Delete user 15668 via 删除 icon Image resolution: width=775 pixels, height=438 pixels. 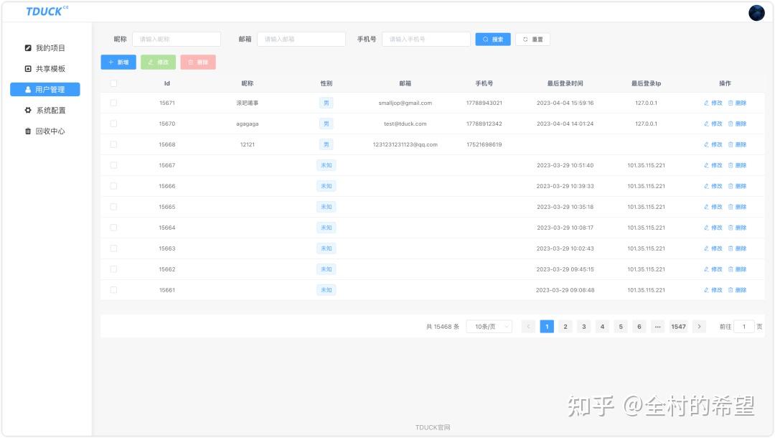[x=738, y=144]
